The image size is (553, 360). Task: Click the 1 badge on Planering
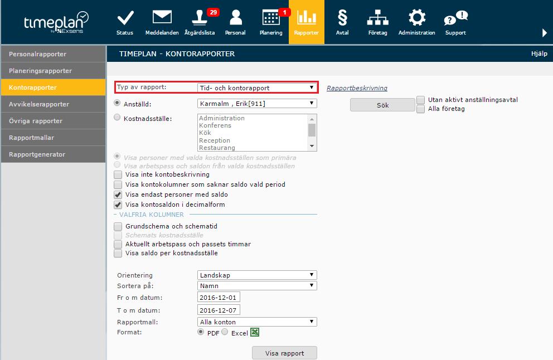click(285, 12)
